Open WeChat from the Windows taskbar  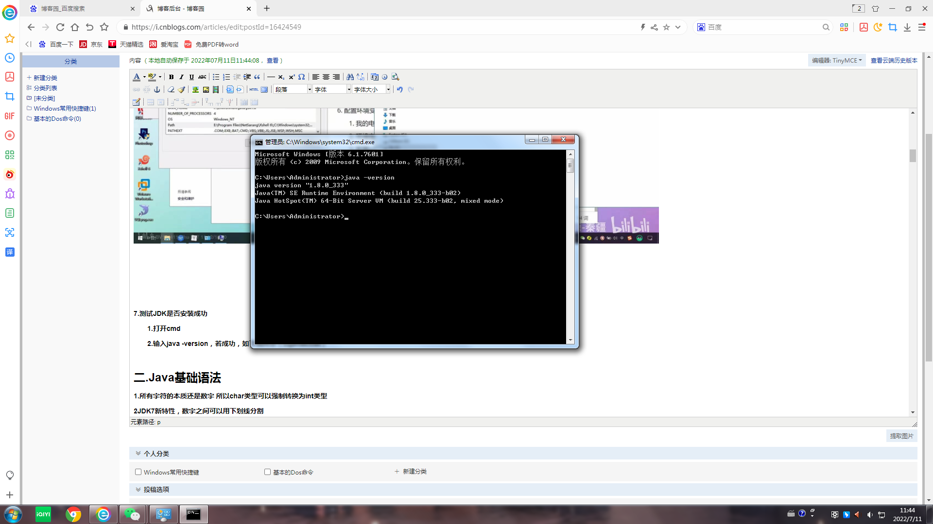pos(132,514)
